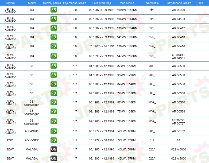
Task: Select power value 84kW / 114KM
Action: click(127, 84)
